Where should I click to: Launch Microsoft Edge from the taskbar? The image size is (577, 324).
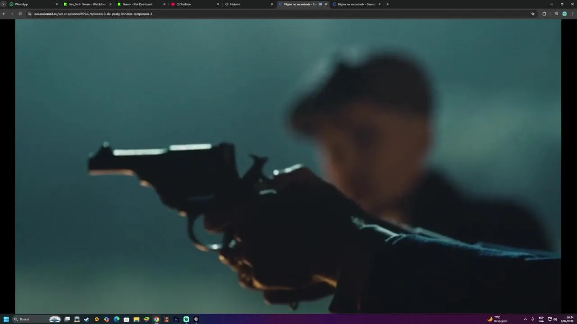coord(116,319)
